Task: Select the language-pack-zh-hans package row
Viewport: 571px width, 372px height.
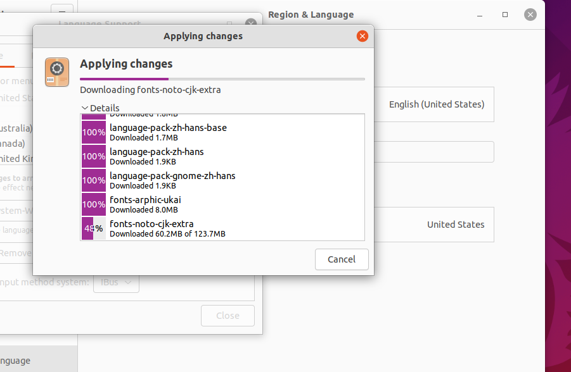Action: pos(222,156)
